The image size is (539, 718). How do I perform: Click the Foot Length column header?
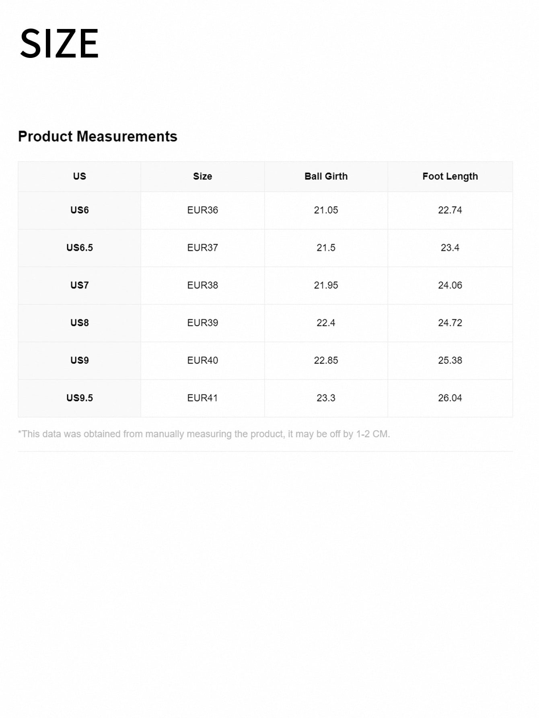tap(450, 176)
